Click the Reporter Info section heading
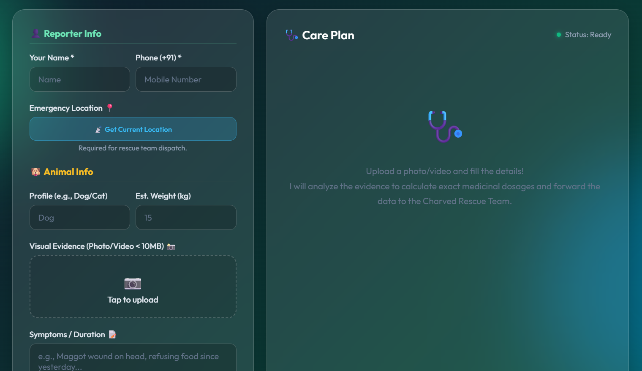 (73, 33)
